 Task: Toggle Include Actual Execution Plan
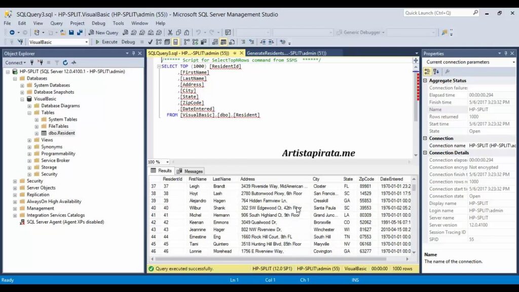(x=187, y=42)
